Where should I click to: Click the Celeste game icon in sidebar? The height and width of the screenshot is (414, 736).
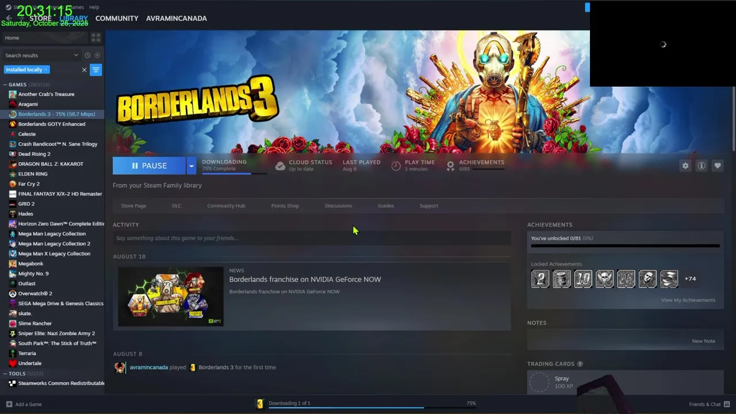(x=13, y=134)
